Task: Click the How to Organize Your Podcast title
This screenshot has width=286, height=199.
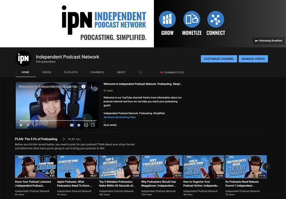Action: pos(201,184)
